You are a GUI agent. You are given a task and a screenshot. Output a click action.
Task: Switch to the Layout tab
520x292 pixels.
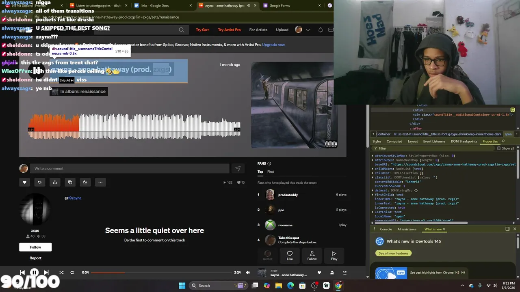(413, 142)
